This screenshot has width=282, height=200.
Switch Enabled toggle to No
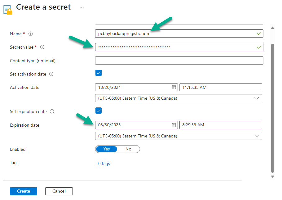pos(128,149)
